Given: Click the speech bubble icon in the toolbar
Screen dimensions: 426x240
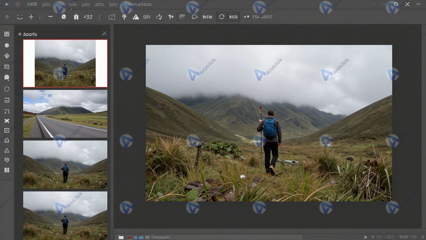Looking at the screenshot, I should [x=195, y=17].
